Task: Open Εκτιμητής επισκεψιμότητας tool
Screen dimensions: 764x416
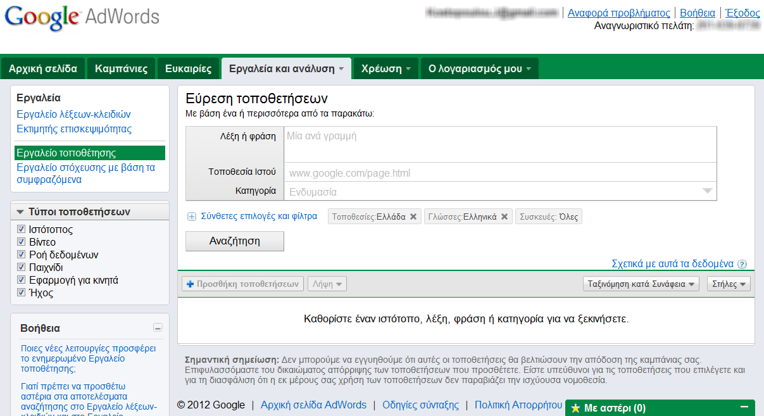Action: 74,129
